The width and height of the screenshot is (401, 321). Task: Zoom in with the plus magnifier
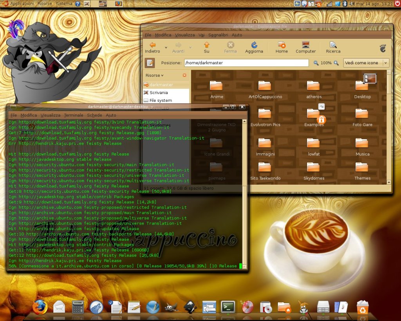tap(336, 63)
